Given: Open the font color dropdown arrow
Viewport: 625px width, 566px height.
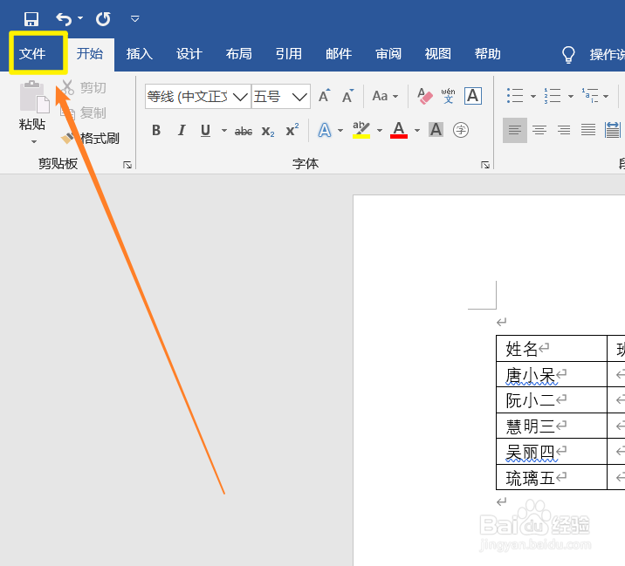Looking at the screenshot, I should tap(417, 130).
